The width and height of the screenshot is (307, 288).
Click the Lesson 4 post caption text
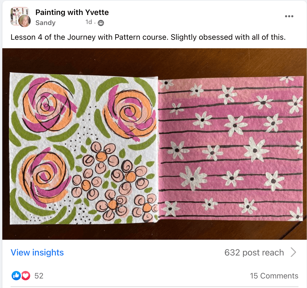click(x=148, y=37)
